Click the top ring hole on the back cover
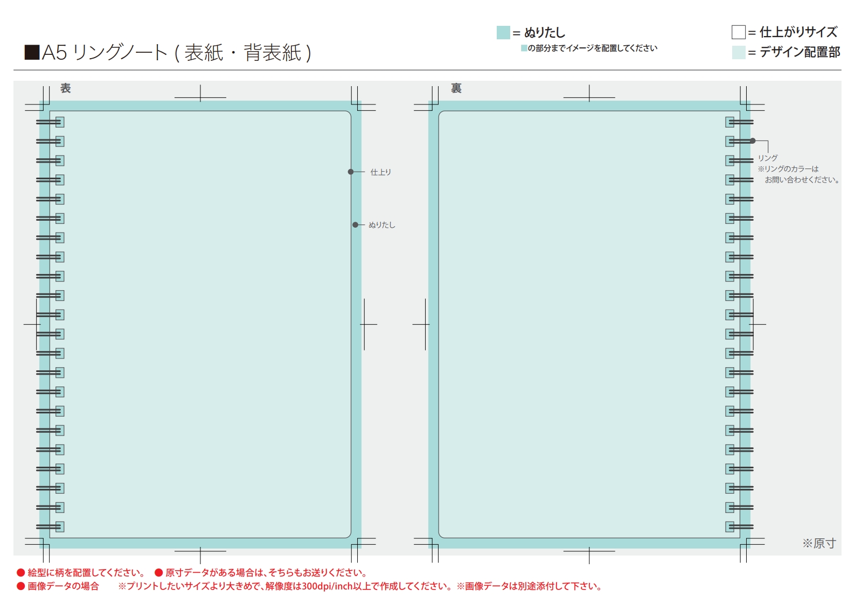Image resolution: width=855 pixels, height=604 pixels. point(730,122)
